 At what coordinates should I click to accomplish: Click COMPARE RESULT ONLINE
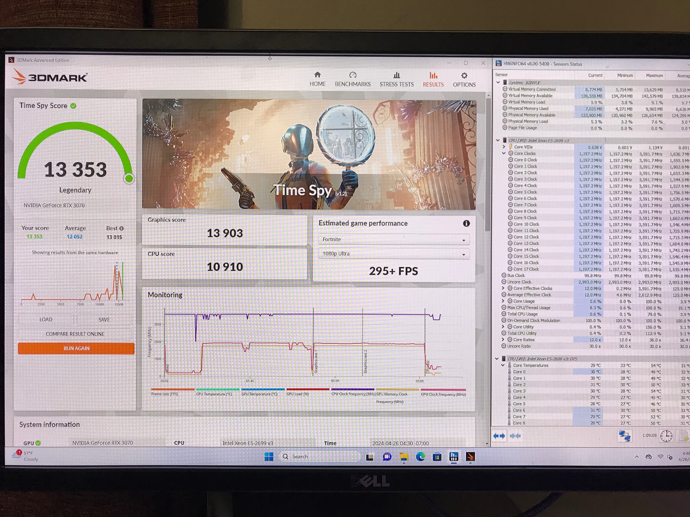click(75, 334)
